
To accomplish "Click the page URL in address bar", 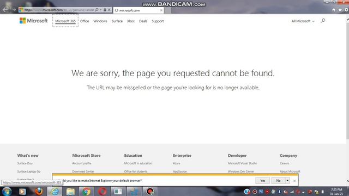I will (59, 10).
